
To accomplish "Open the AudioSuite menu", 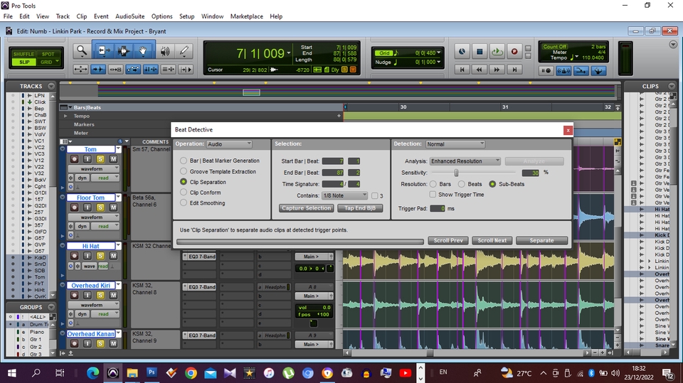I will [x=129, y=16].
